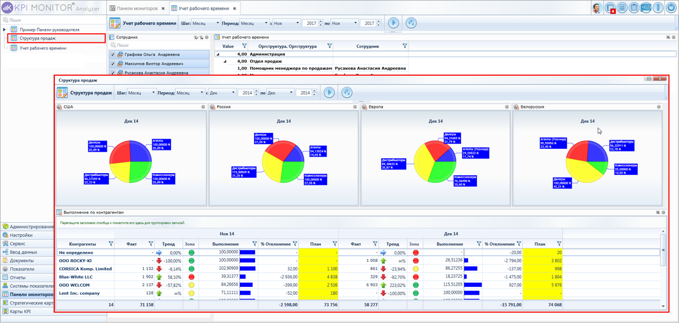Click Поиск field in Сотрудник panel
The image size is (679, 323).
pos(160,45)
